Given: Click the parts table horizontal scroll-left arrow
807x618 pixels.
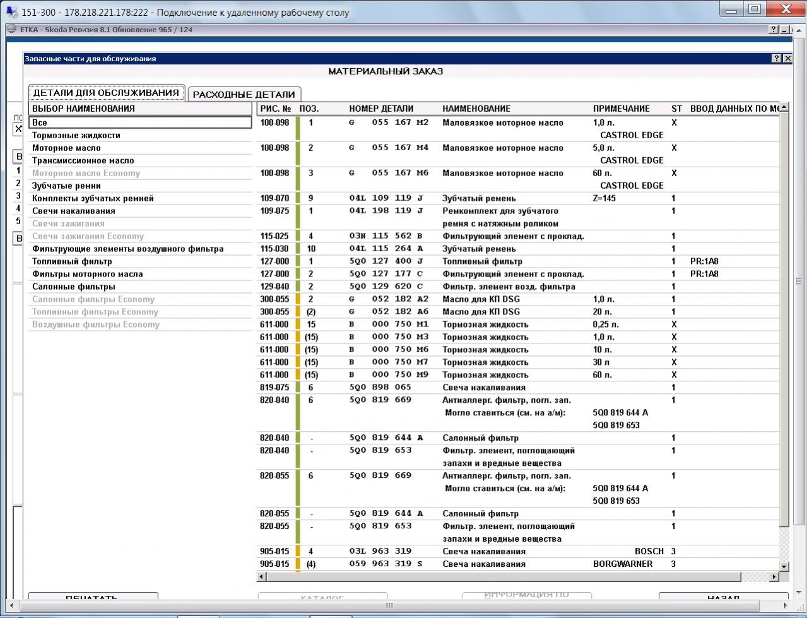Looking at the screenshot, I should (261, 576).
